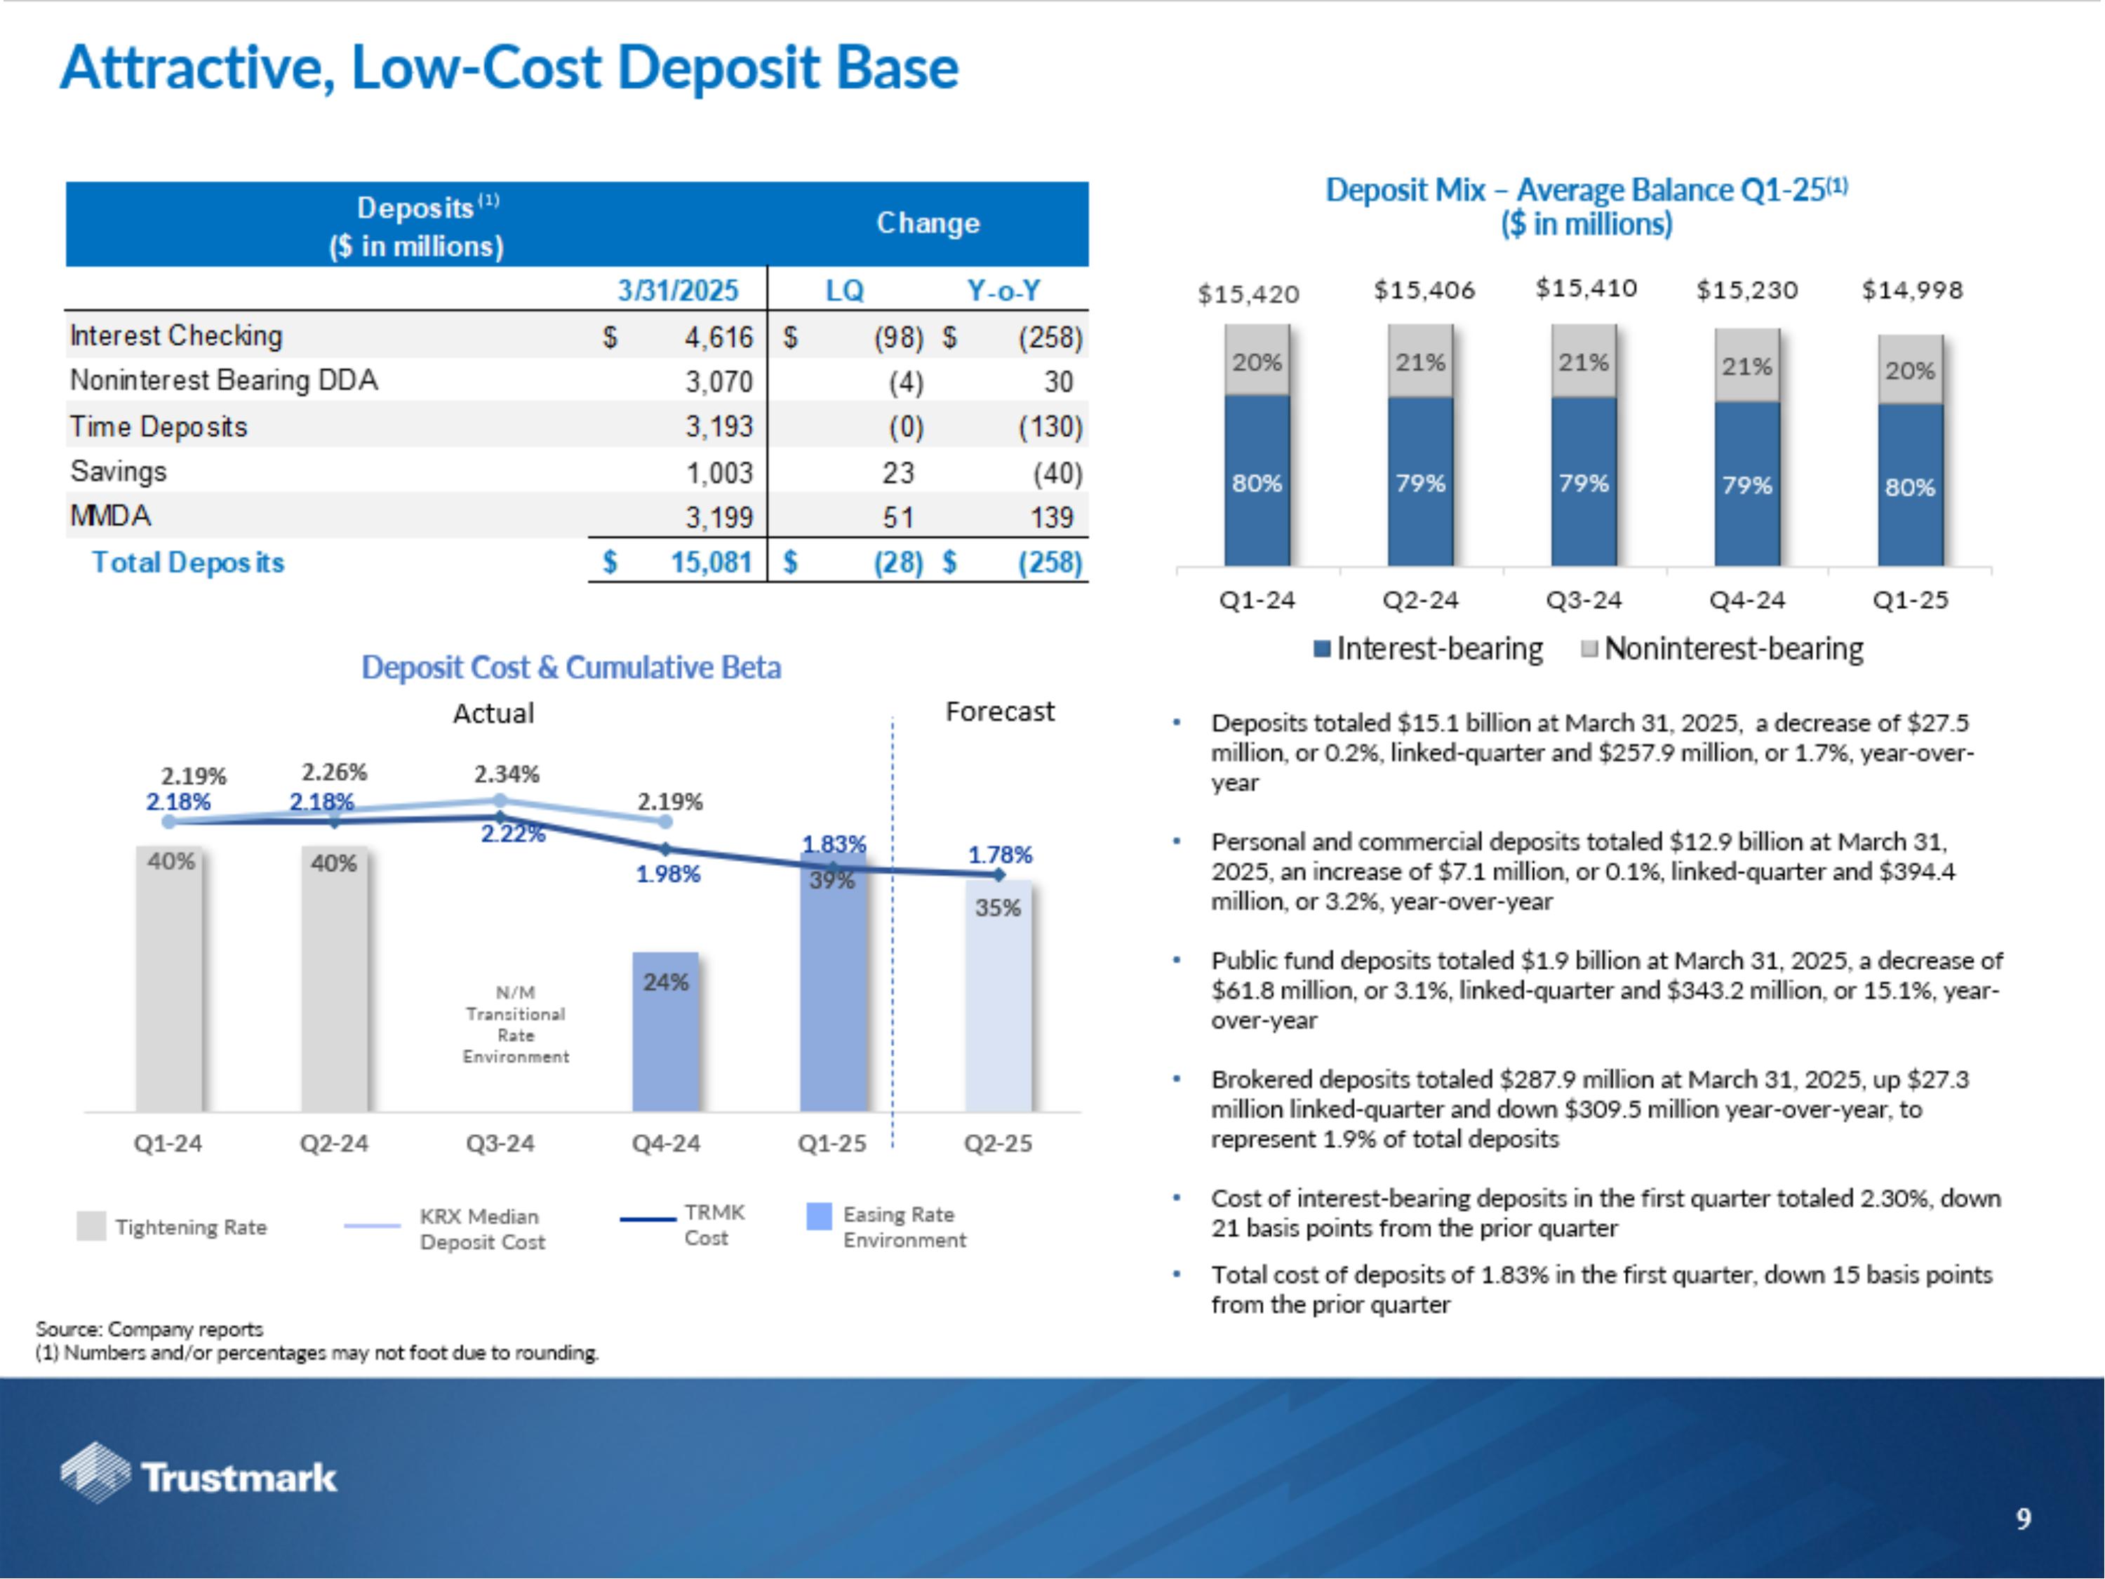Viewport: 2105px width, 1579px height.
Task: Click the Interest Checking row label
Action: click(176, 336)
